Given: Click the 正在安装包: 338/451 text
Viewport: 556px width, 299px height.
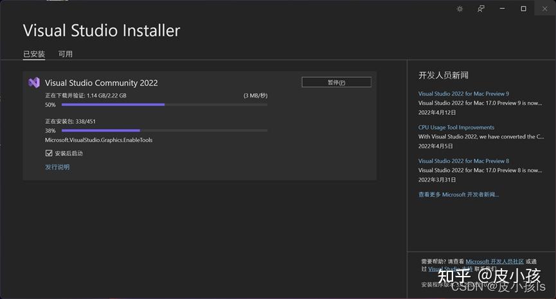Looking at the screenshot, I should [x=70, y=121].
